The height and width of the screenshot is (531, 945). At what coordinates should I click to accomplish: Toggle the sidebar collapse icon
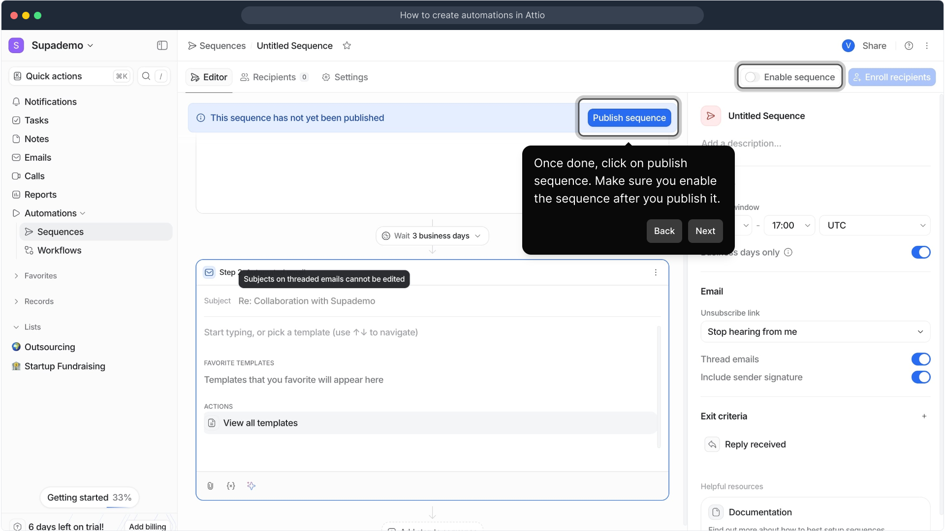(x=162, y=45)
